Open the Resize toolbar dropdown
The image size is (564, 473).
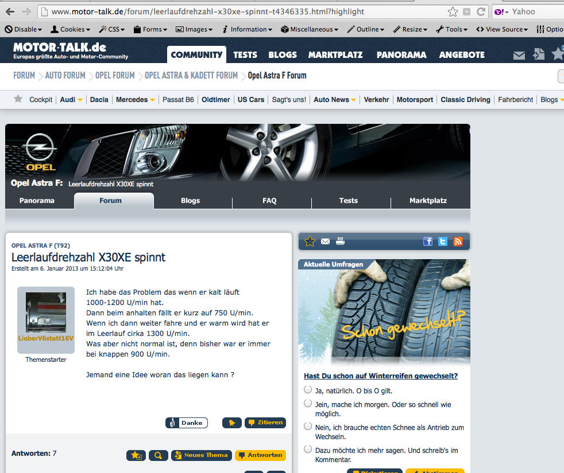click(x=410, y=29)
